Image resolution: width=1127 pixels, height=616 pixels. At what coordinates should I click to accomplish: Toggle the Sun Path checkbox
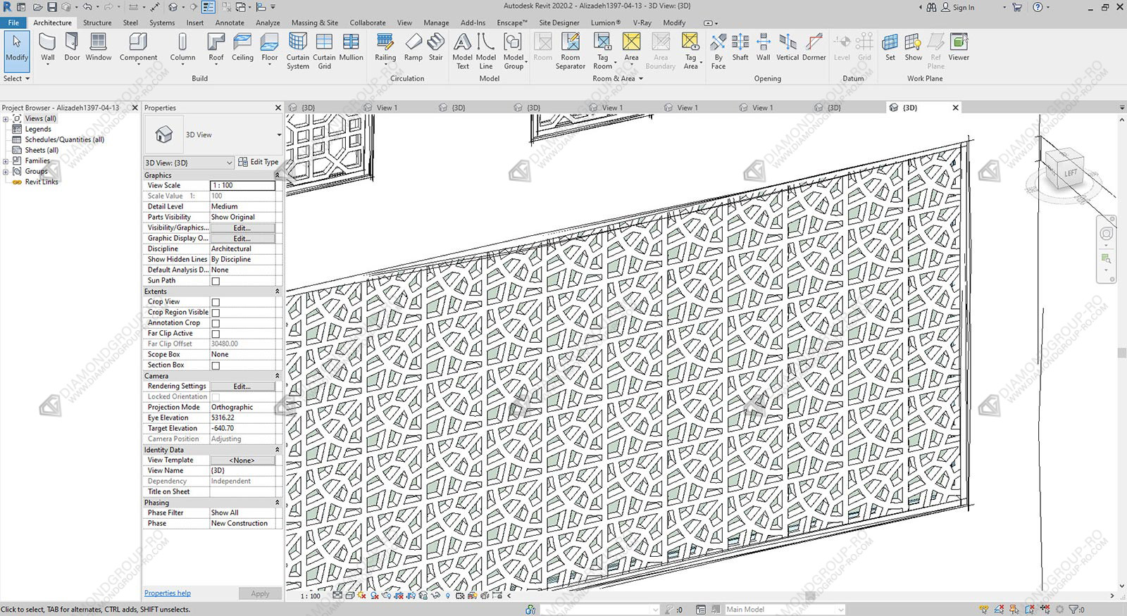click(x=216, y=281)
